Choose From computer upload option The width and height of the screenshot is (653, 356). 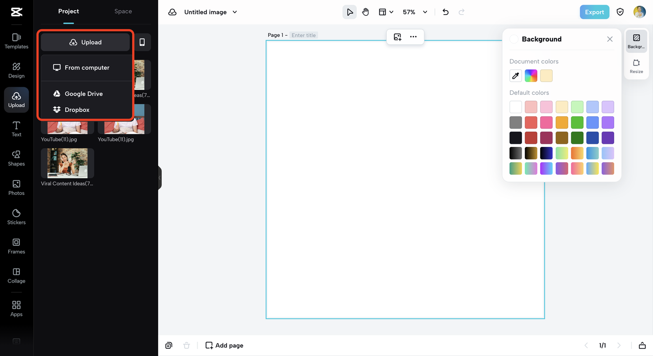pos(86,67)
